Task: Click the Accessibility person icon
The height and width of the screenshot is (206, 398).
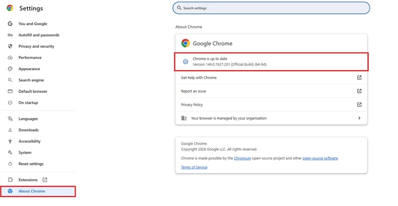Action: 10,141
